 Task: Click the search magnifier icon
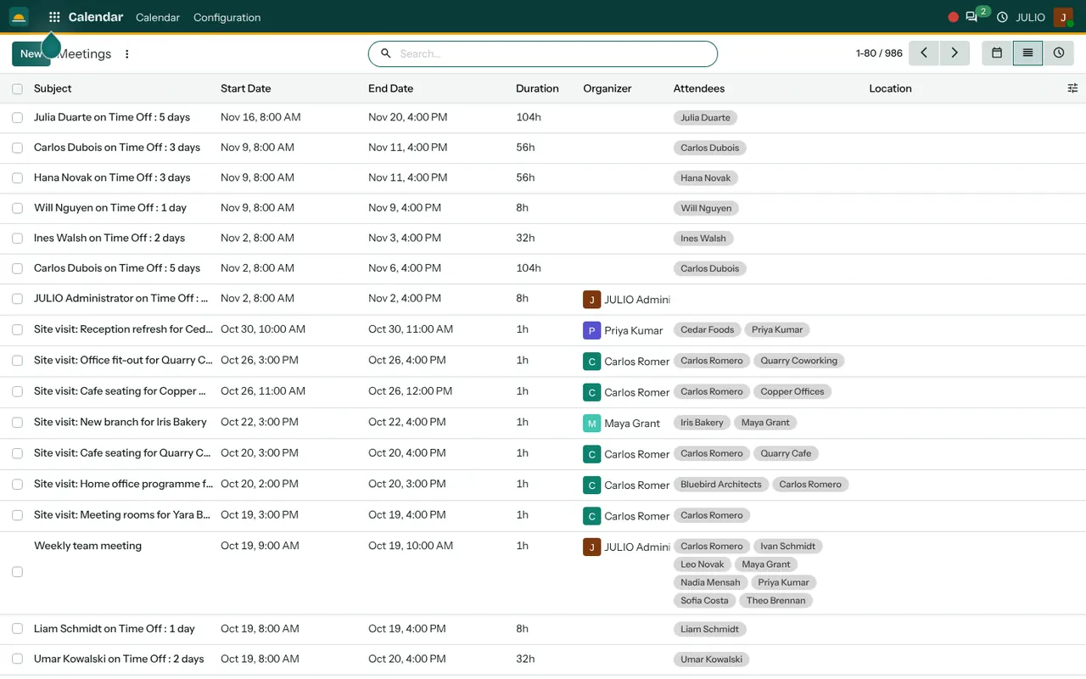(386, 53)
